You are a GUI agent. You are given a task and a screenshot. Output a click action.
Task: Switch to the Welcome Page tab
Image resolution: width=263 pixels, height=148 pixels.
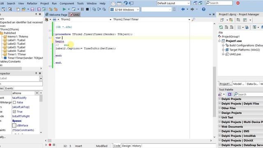pyautogui.click(x=56, y=15)
